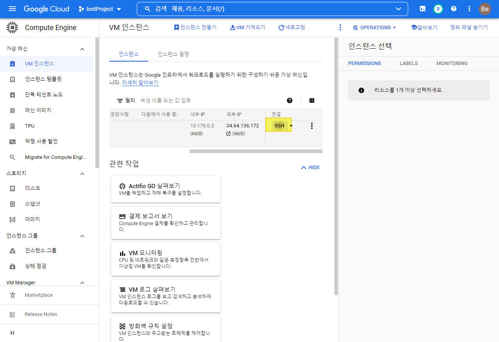Open the VM 로그 살펴보기 card

(x=166, y=296)
